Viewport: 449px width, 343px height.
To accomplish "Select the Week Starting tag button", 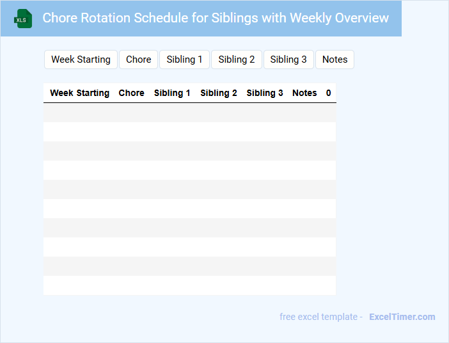I will [x=81, y=60].
